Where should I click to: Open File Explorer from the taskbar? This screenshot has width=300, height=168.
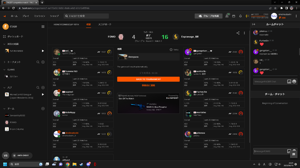[74, 164]
